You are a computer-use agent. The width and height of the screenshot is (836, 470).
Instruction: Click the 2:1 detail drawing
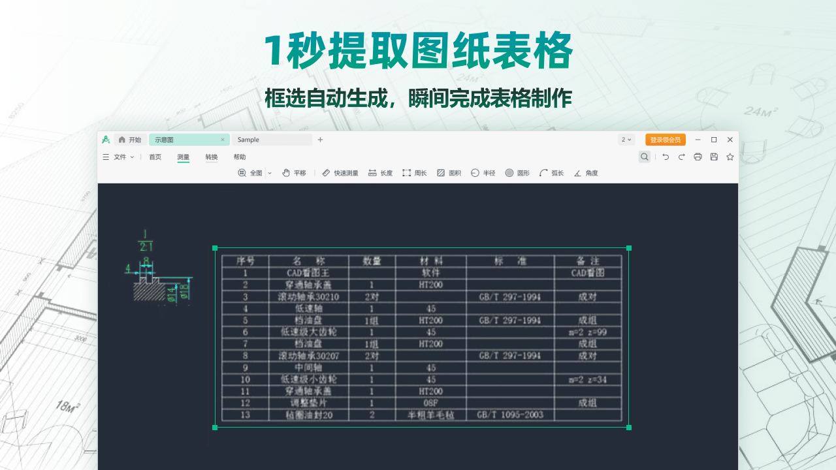click(x=157, y=266)
